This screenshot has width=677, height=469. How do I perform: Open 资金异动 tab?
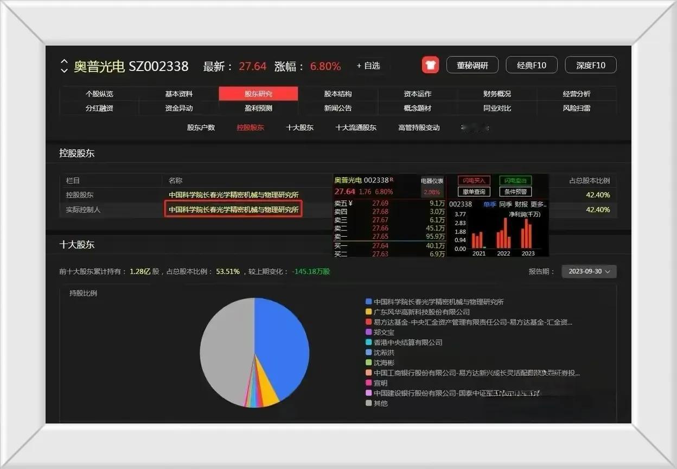179,108
